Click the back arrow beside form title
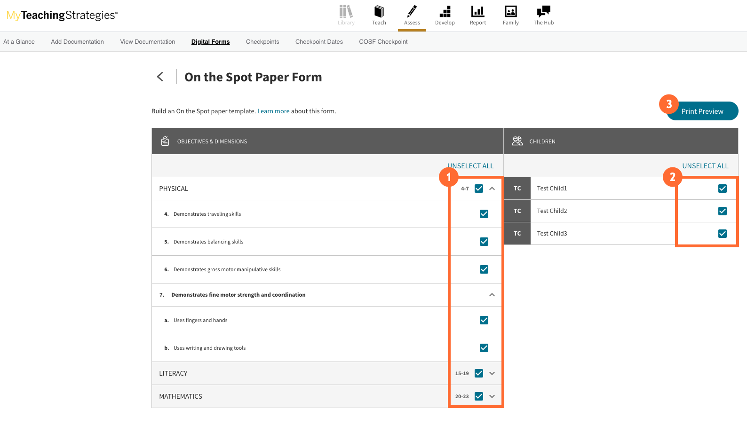Screen dimensions: 747x425 click(x=160, y=77)
